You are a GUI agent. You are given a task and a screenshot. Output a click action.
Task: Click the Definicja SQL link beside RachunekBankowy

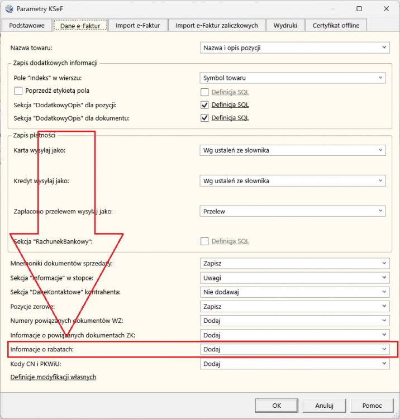(230, 241)
